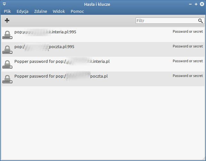Open the Widok menu

tap(59, 11)
